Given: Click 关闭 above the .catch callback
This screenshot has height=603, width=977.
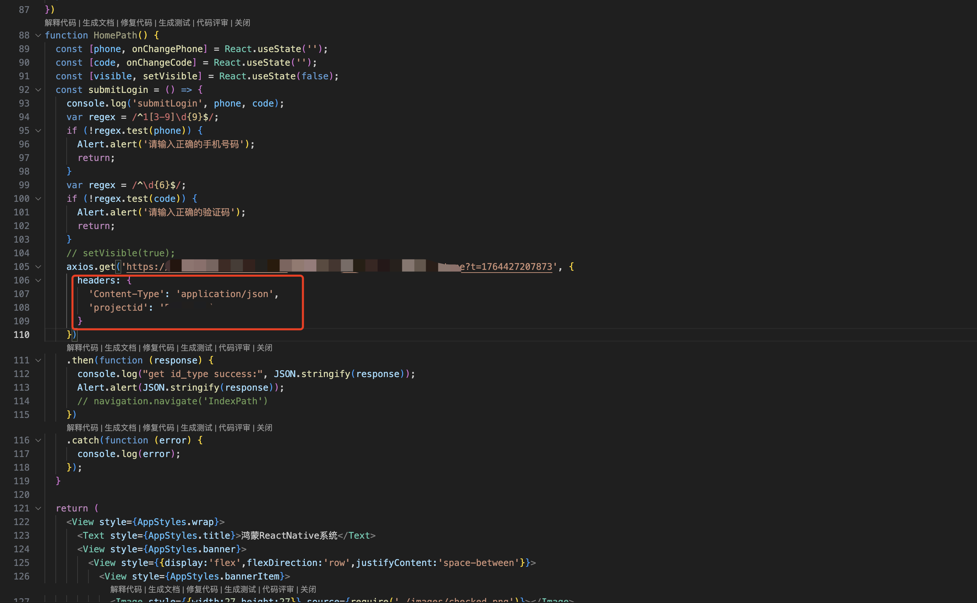Looking at the screenshot, I should click(x=264, y=428).
